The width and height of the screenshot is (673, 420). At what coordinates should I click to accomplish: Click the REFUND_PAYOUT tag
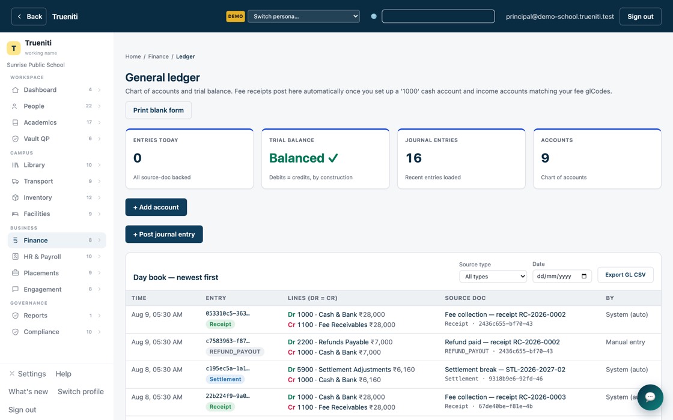coord(235,352)
